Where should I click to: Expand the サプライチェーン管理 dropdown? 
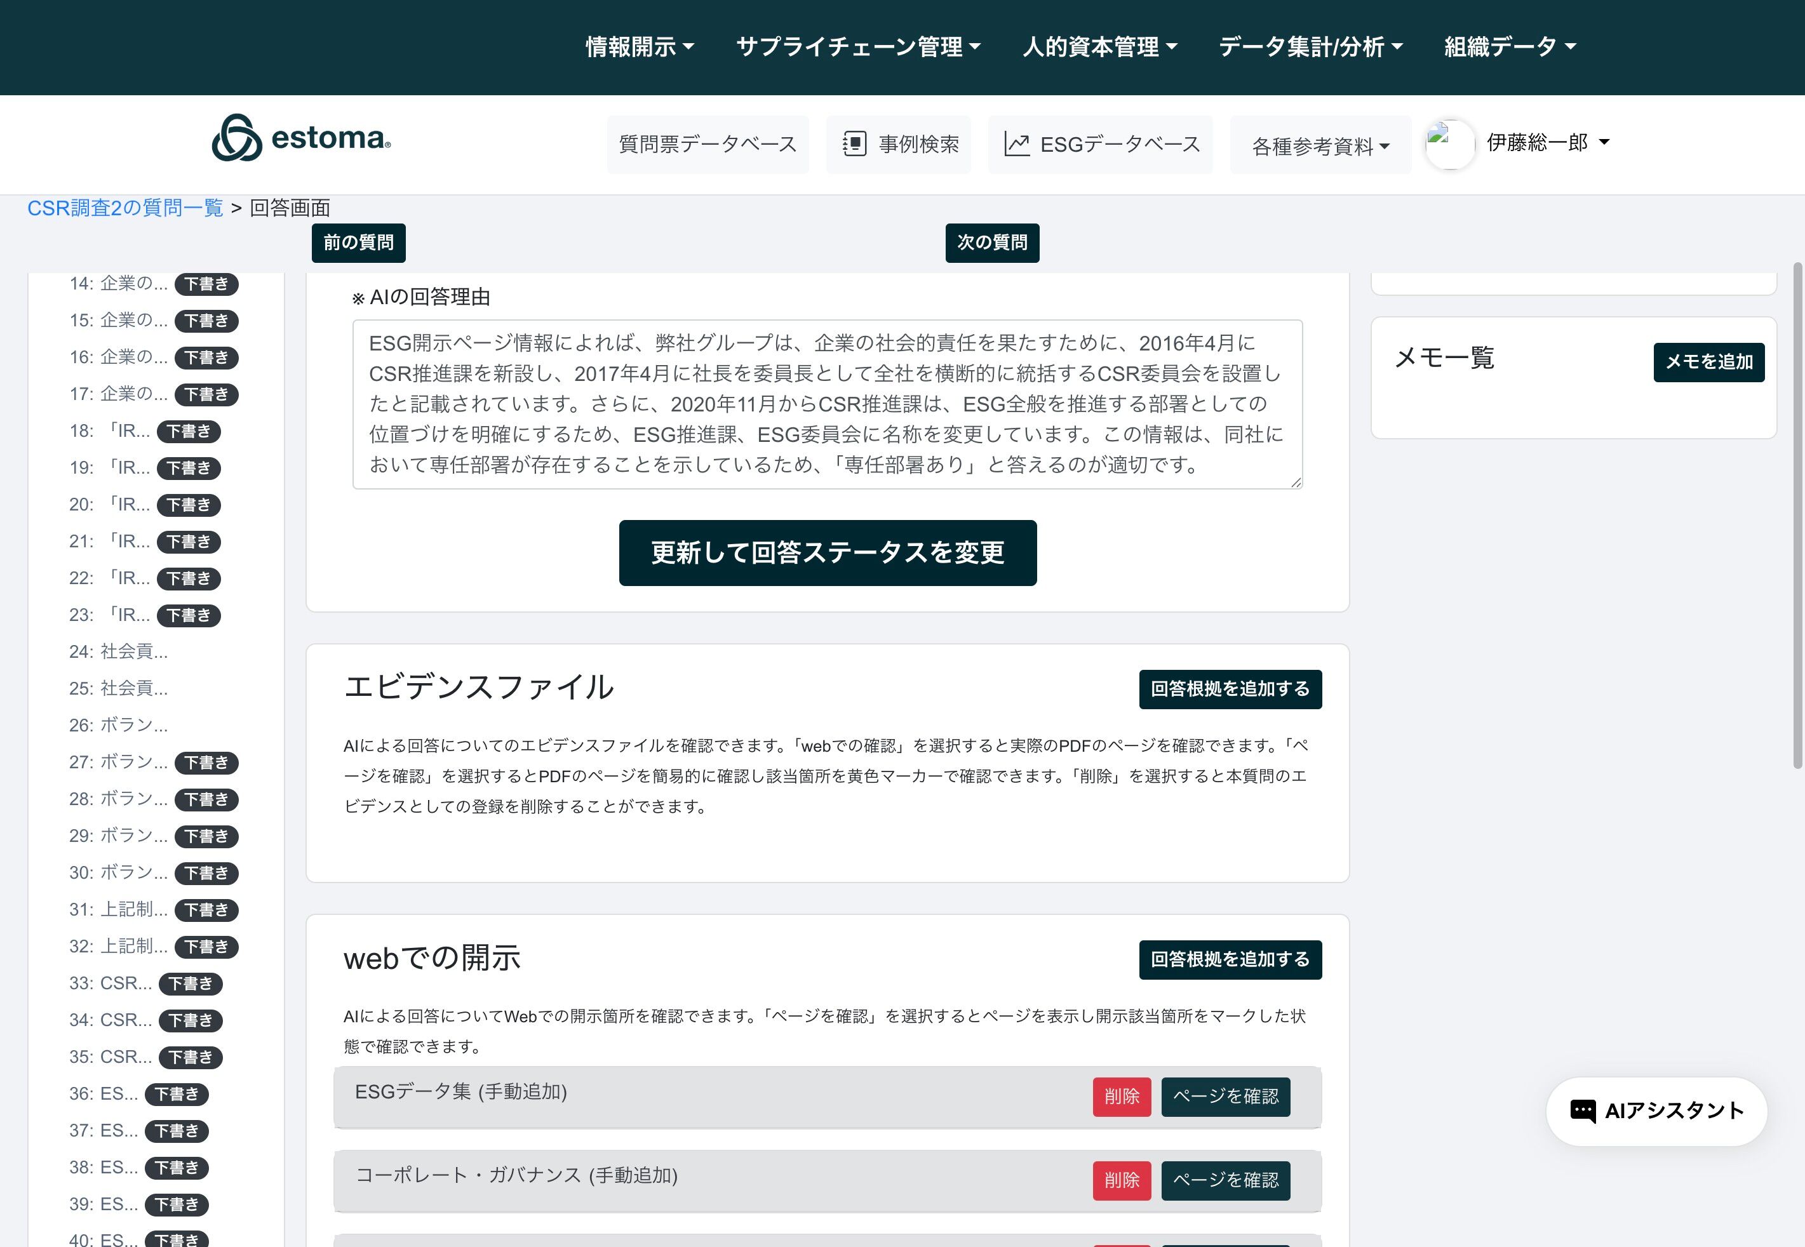[x=858, y=47]
